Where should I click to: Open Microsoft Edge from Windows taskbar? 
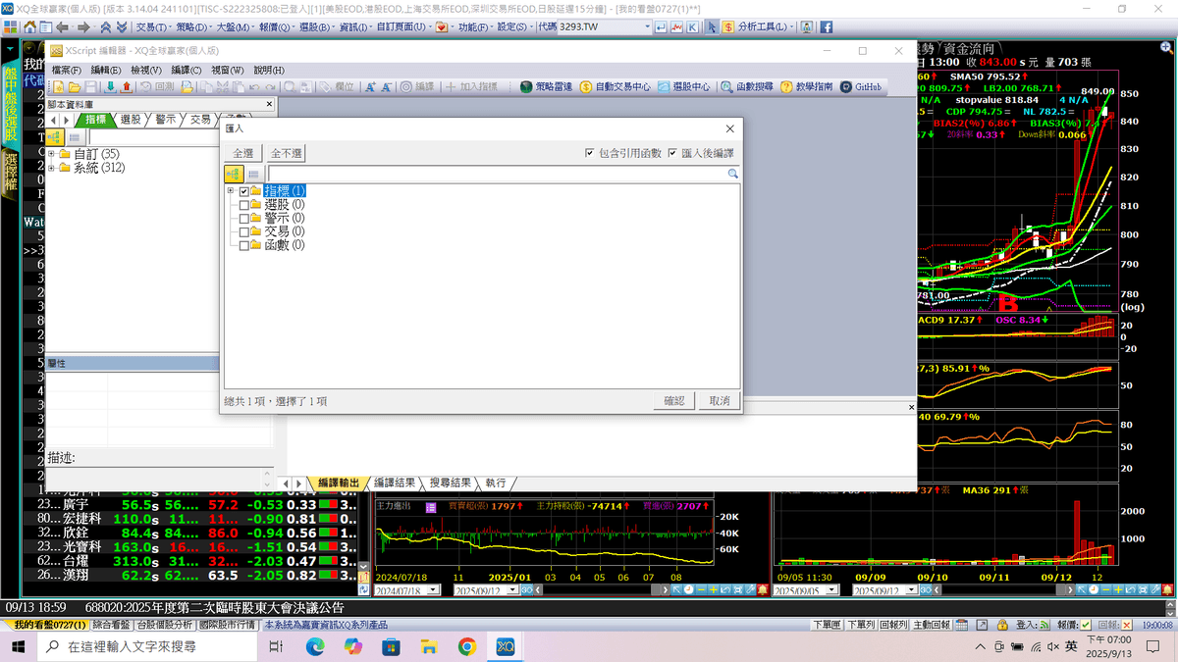point(315,647)
